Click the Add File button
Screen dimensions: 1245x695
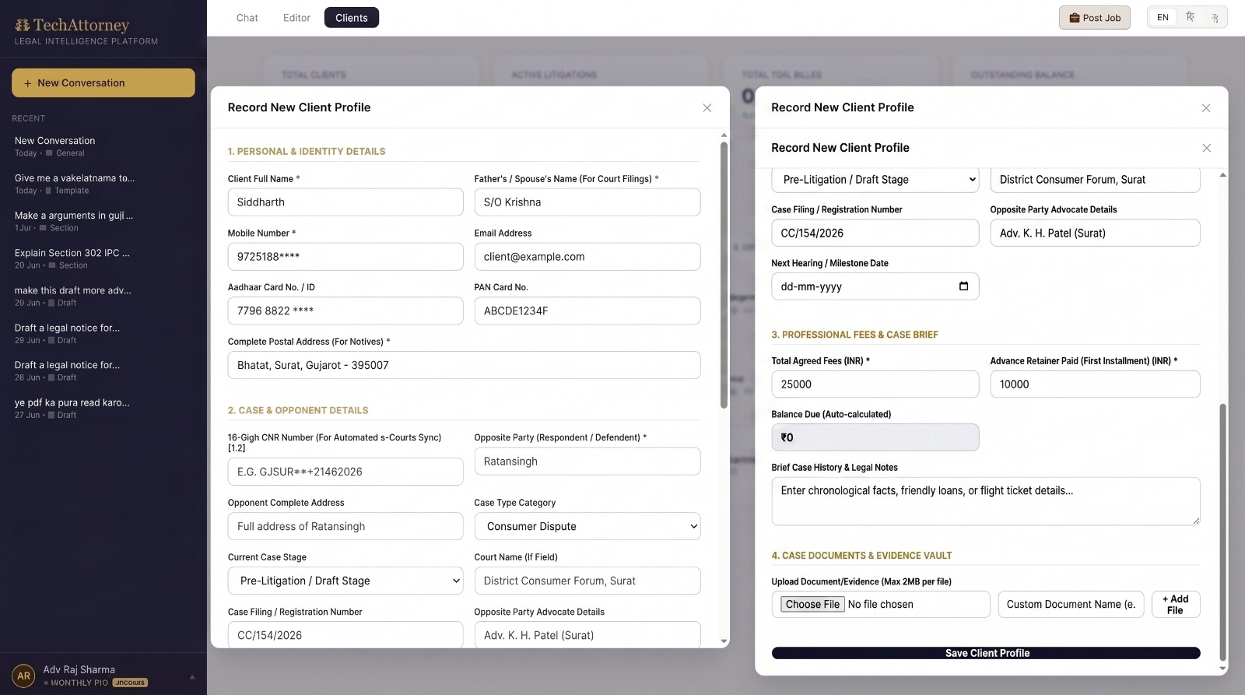click(1176, 605)
